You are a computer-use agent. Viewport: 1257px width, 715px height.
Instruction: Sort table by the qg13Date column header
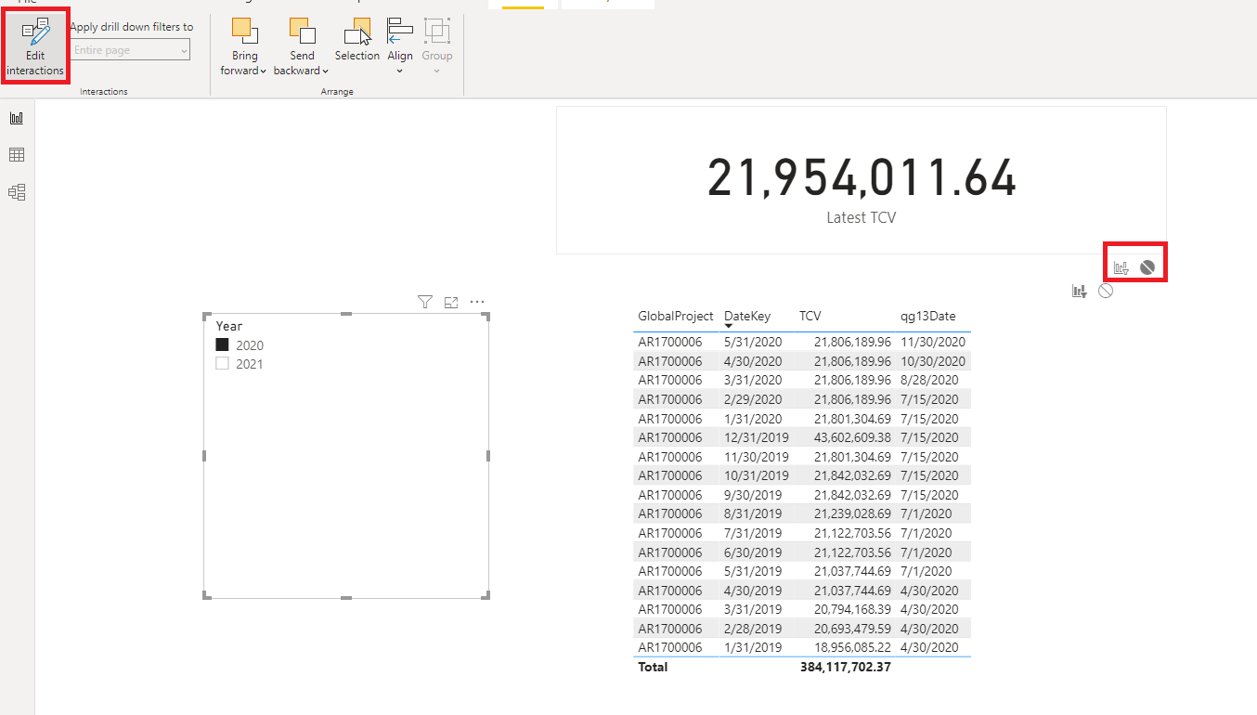[928, 316]
